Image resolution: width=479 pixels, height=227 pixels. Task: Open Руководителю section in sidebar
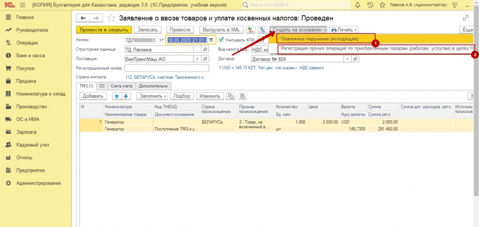32,30
